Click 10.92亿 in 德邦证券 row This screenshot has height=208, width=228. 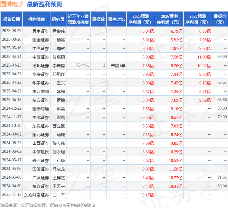[x=204, y=66]
